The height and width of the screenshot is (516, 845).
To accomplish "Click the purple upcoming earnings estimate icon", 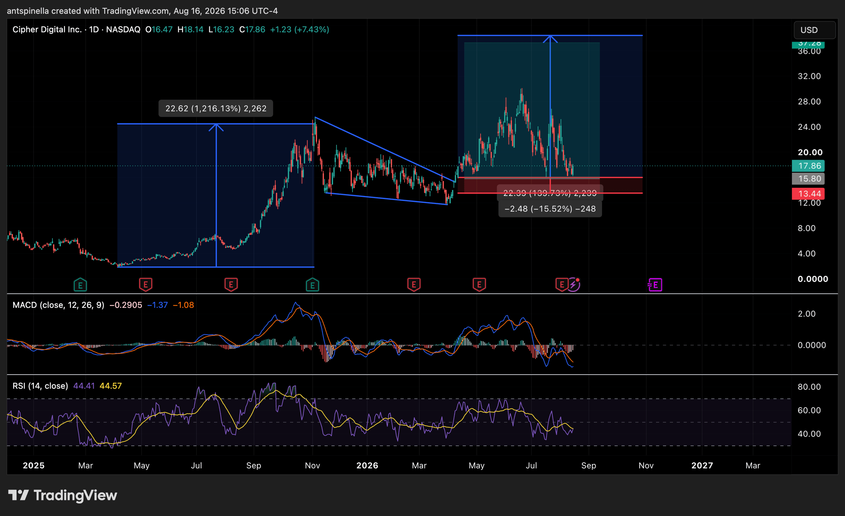I will (655, 285).
